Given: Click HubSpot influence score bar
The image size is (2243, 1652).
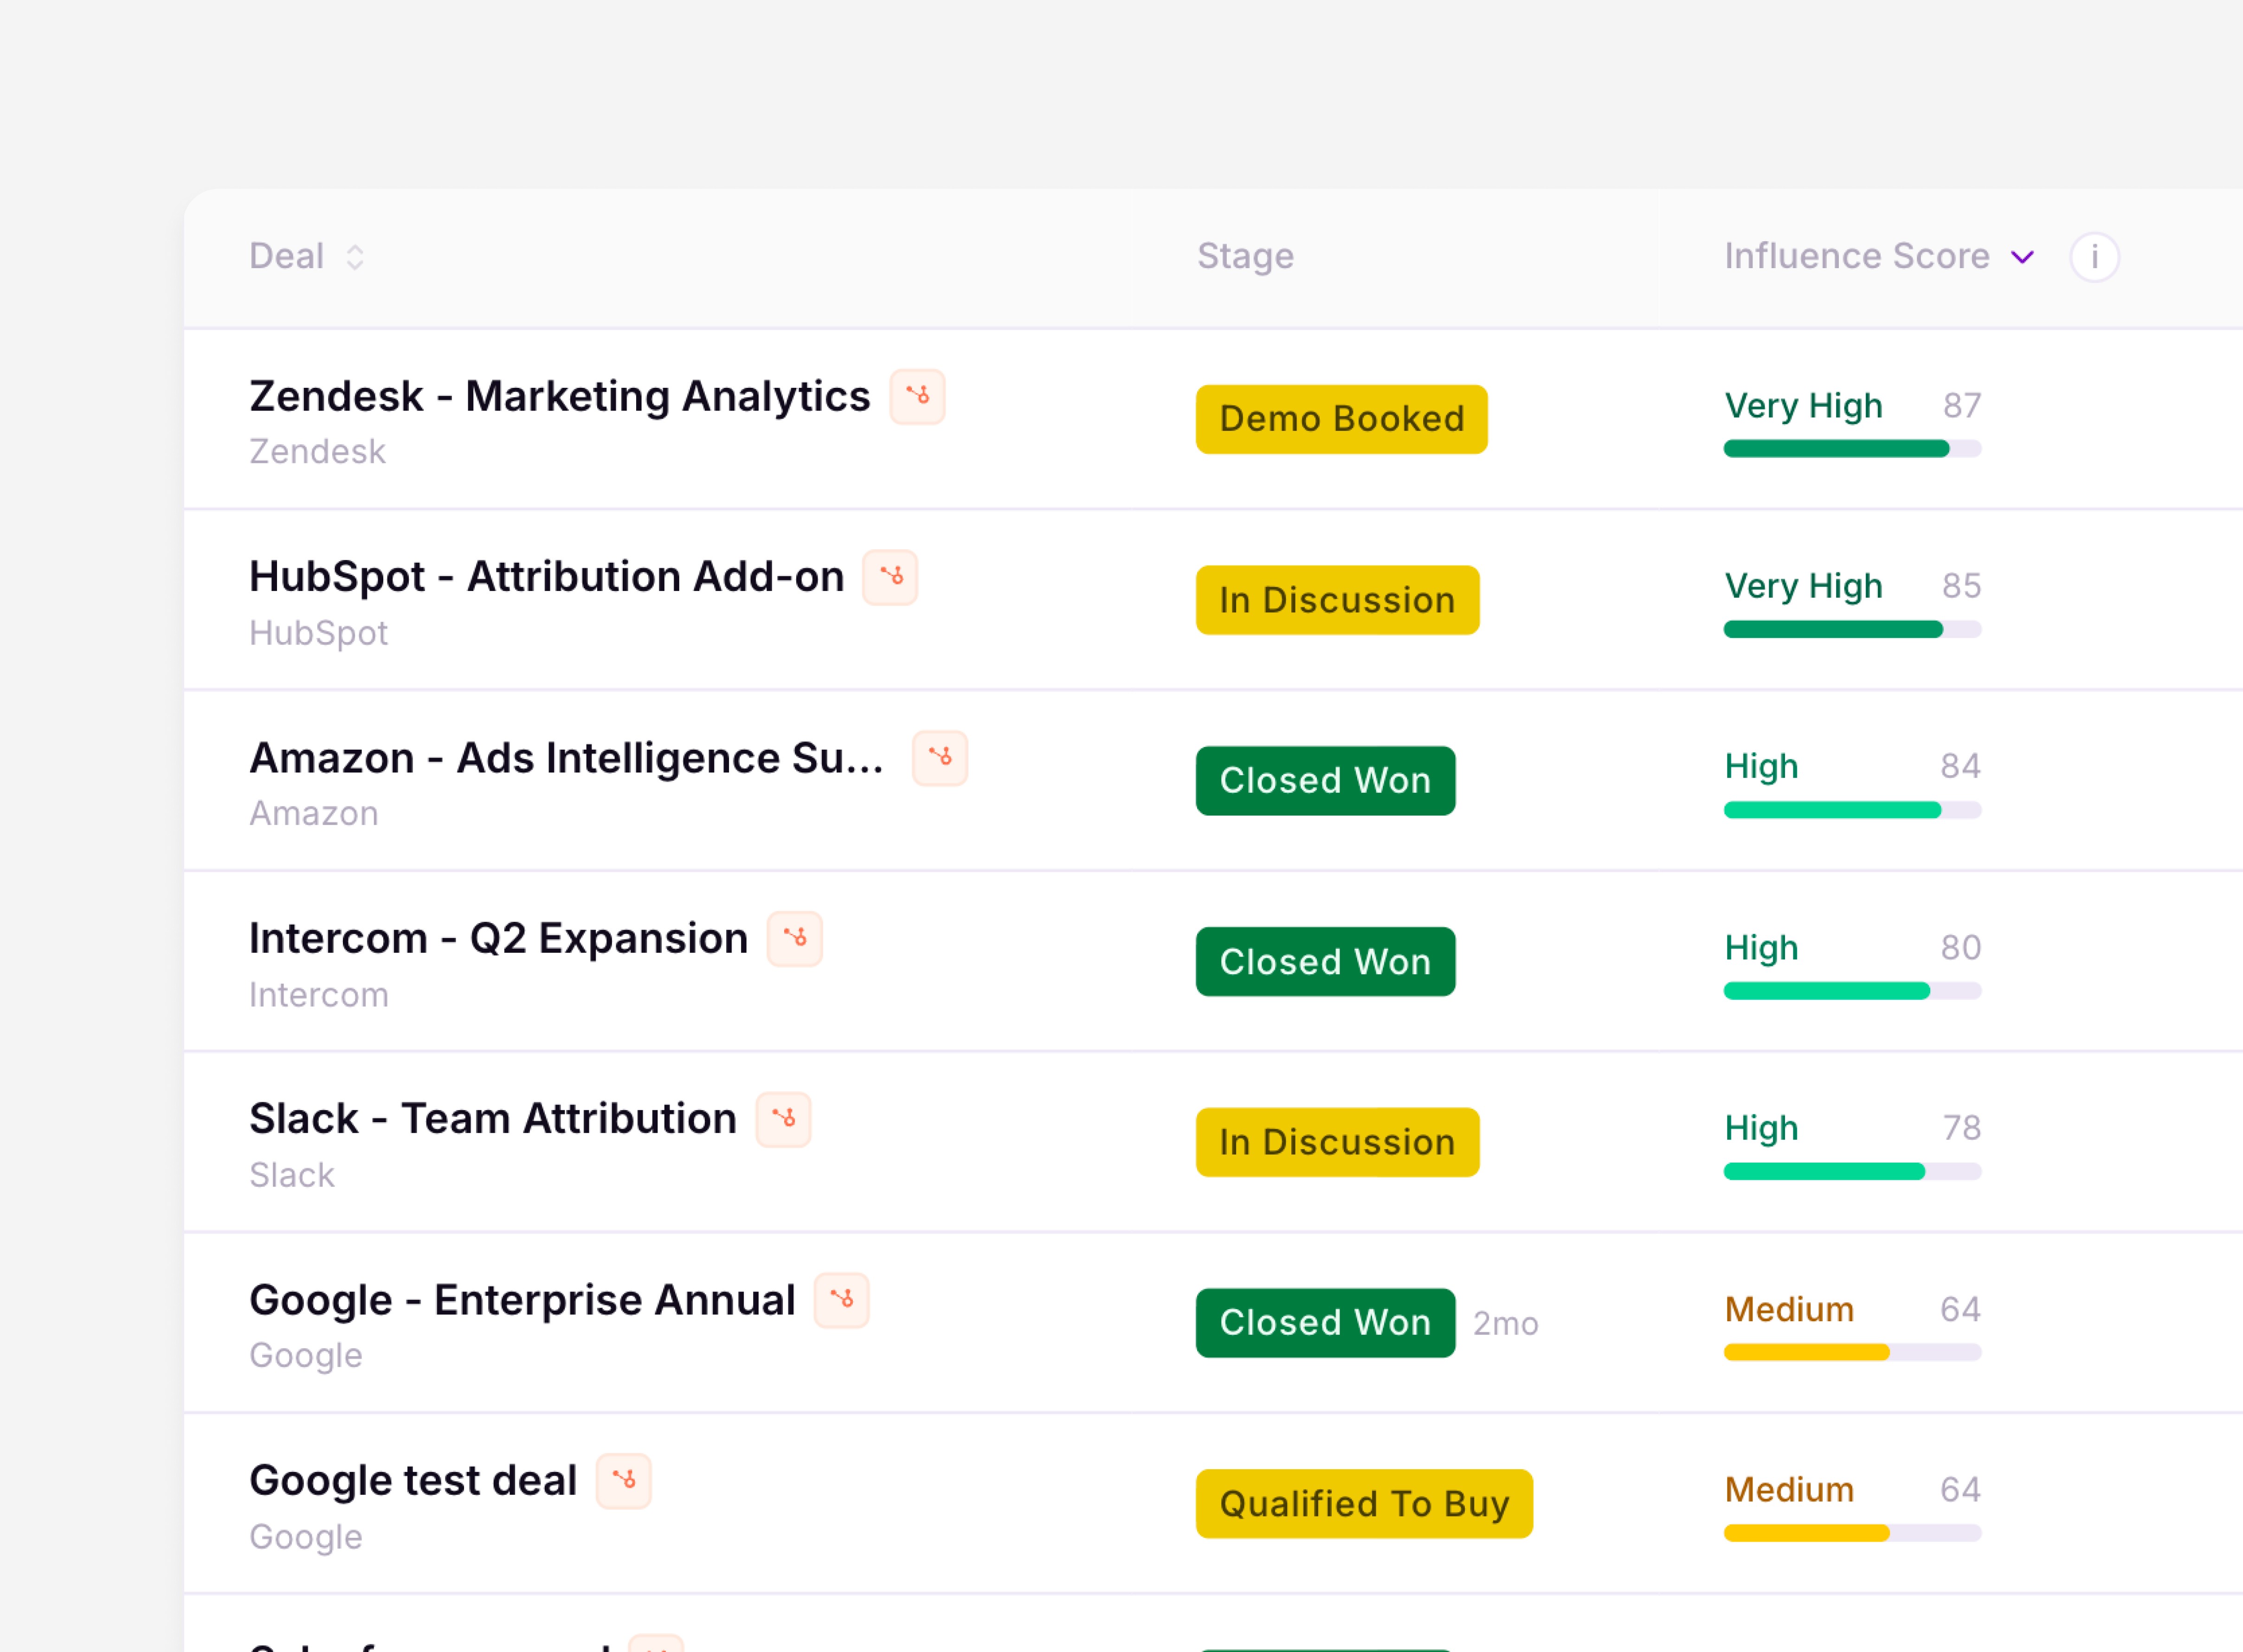Looking at the screenshot, I should click(x=1852, y=629).
